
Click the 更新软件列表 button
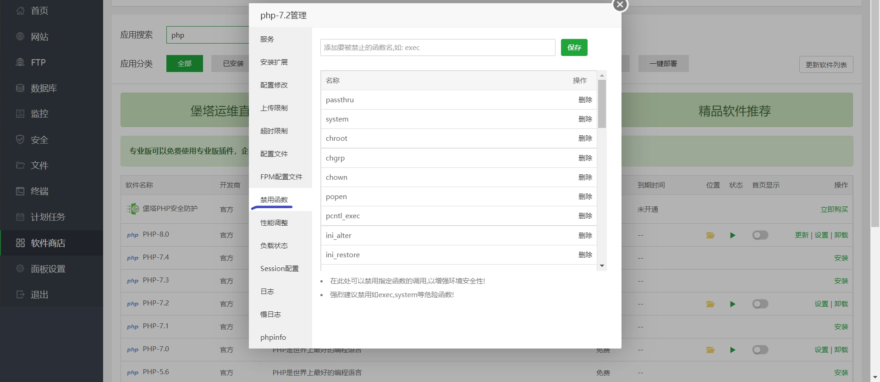(x=826, y=65)
